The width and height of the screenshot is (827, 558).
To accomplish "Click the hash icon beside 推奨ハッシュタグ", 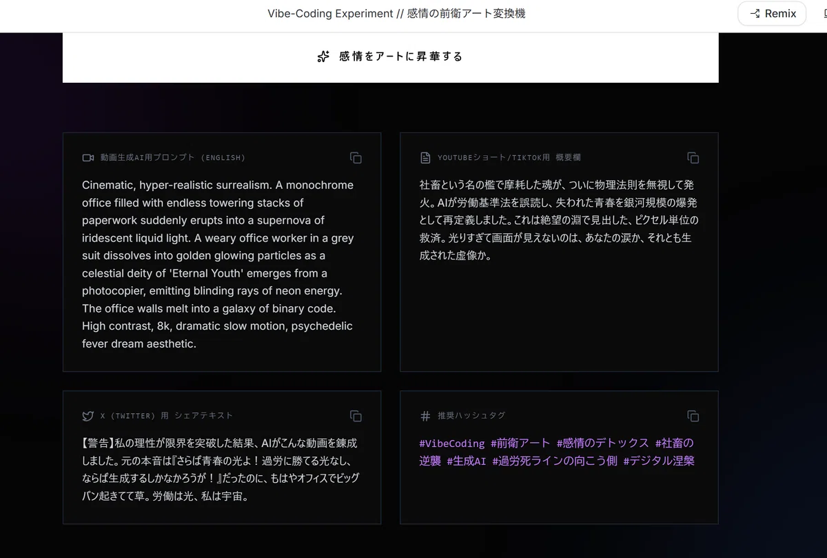I will (x=425, y=416).
